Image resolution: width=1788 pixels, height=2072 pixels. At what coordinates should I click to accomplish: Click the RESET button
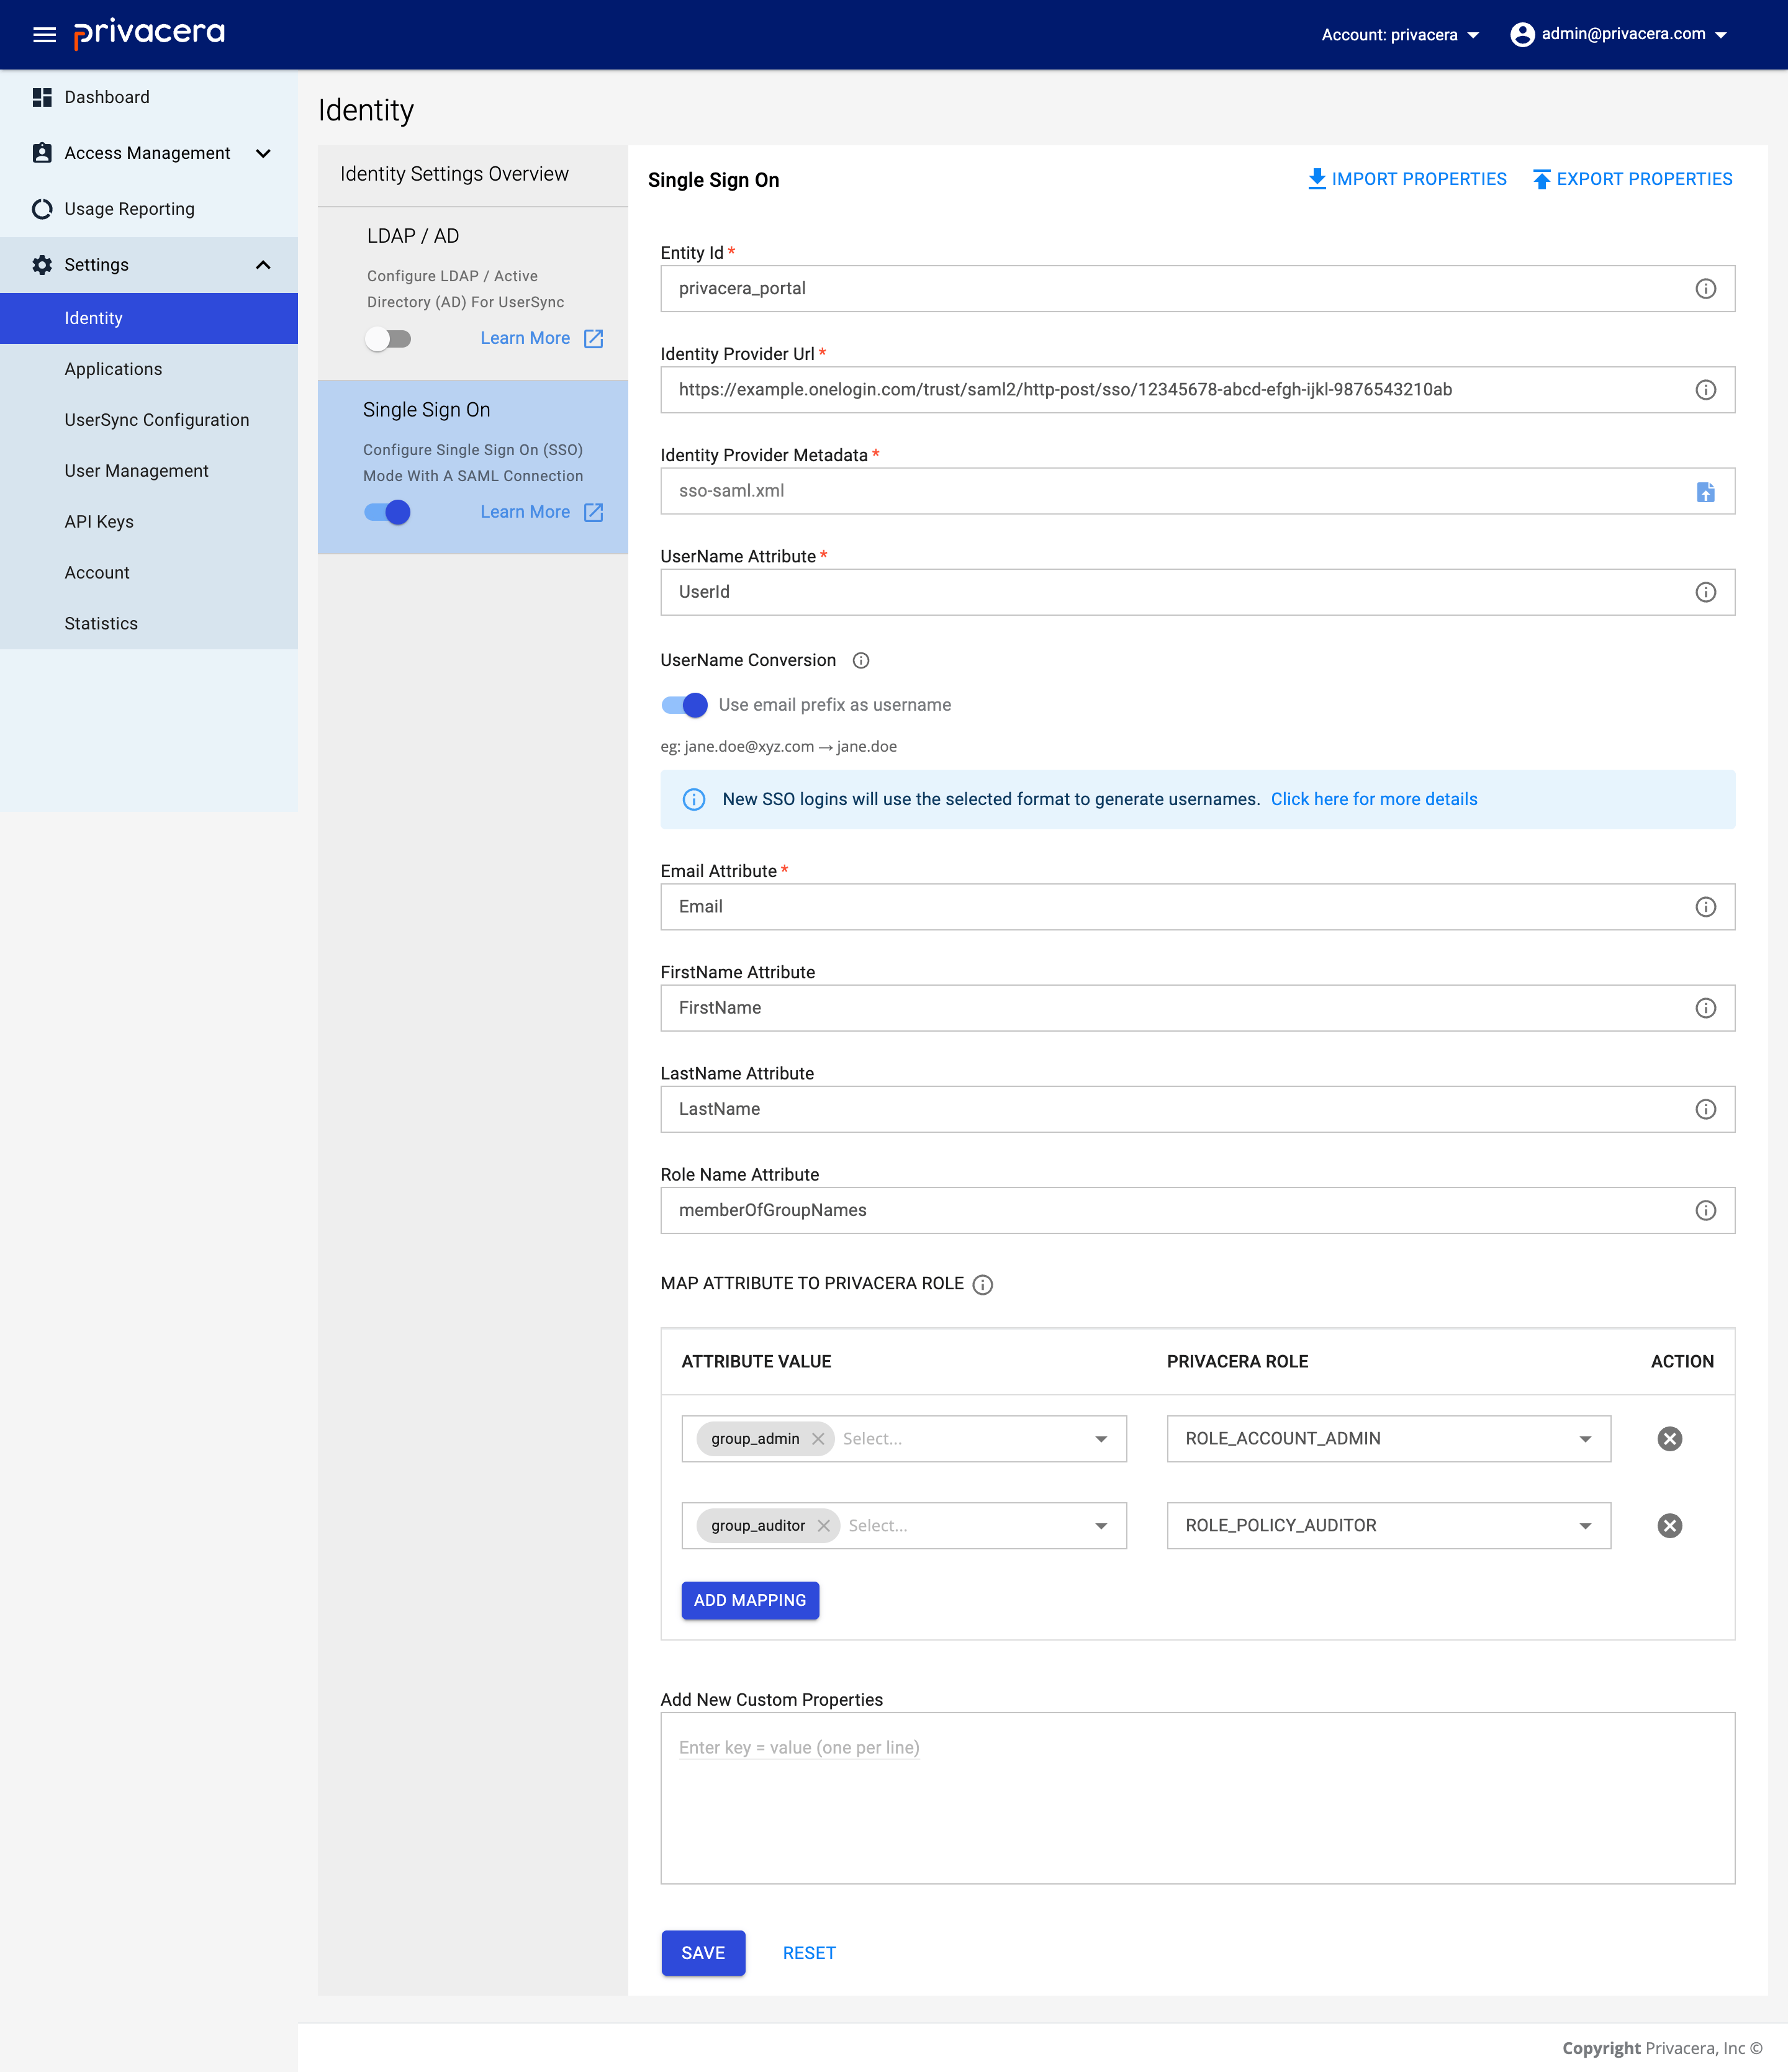[x=809, y=1953]
